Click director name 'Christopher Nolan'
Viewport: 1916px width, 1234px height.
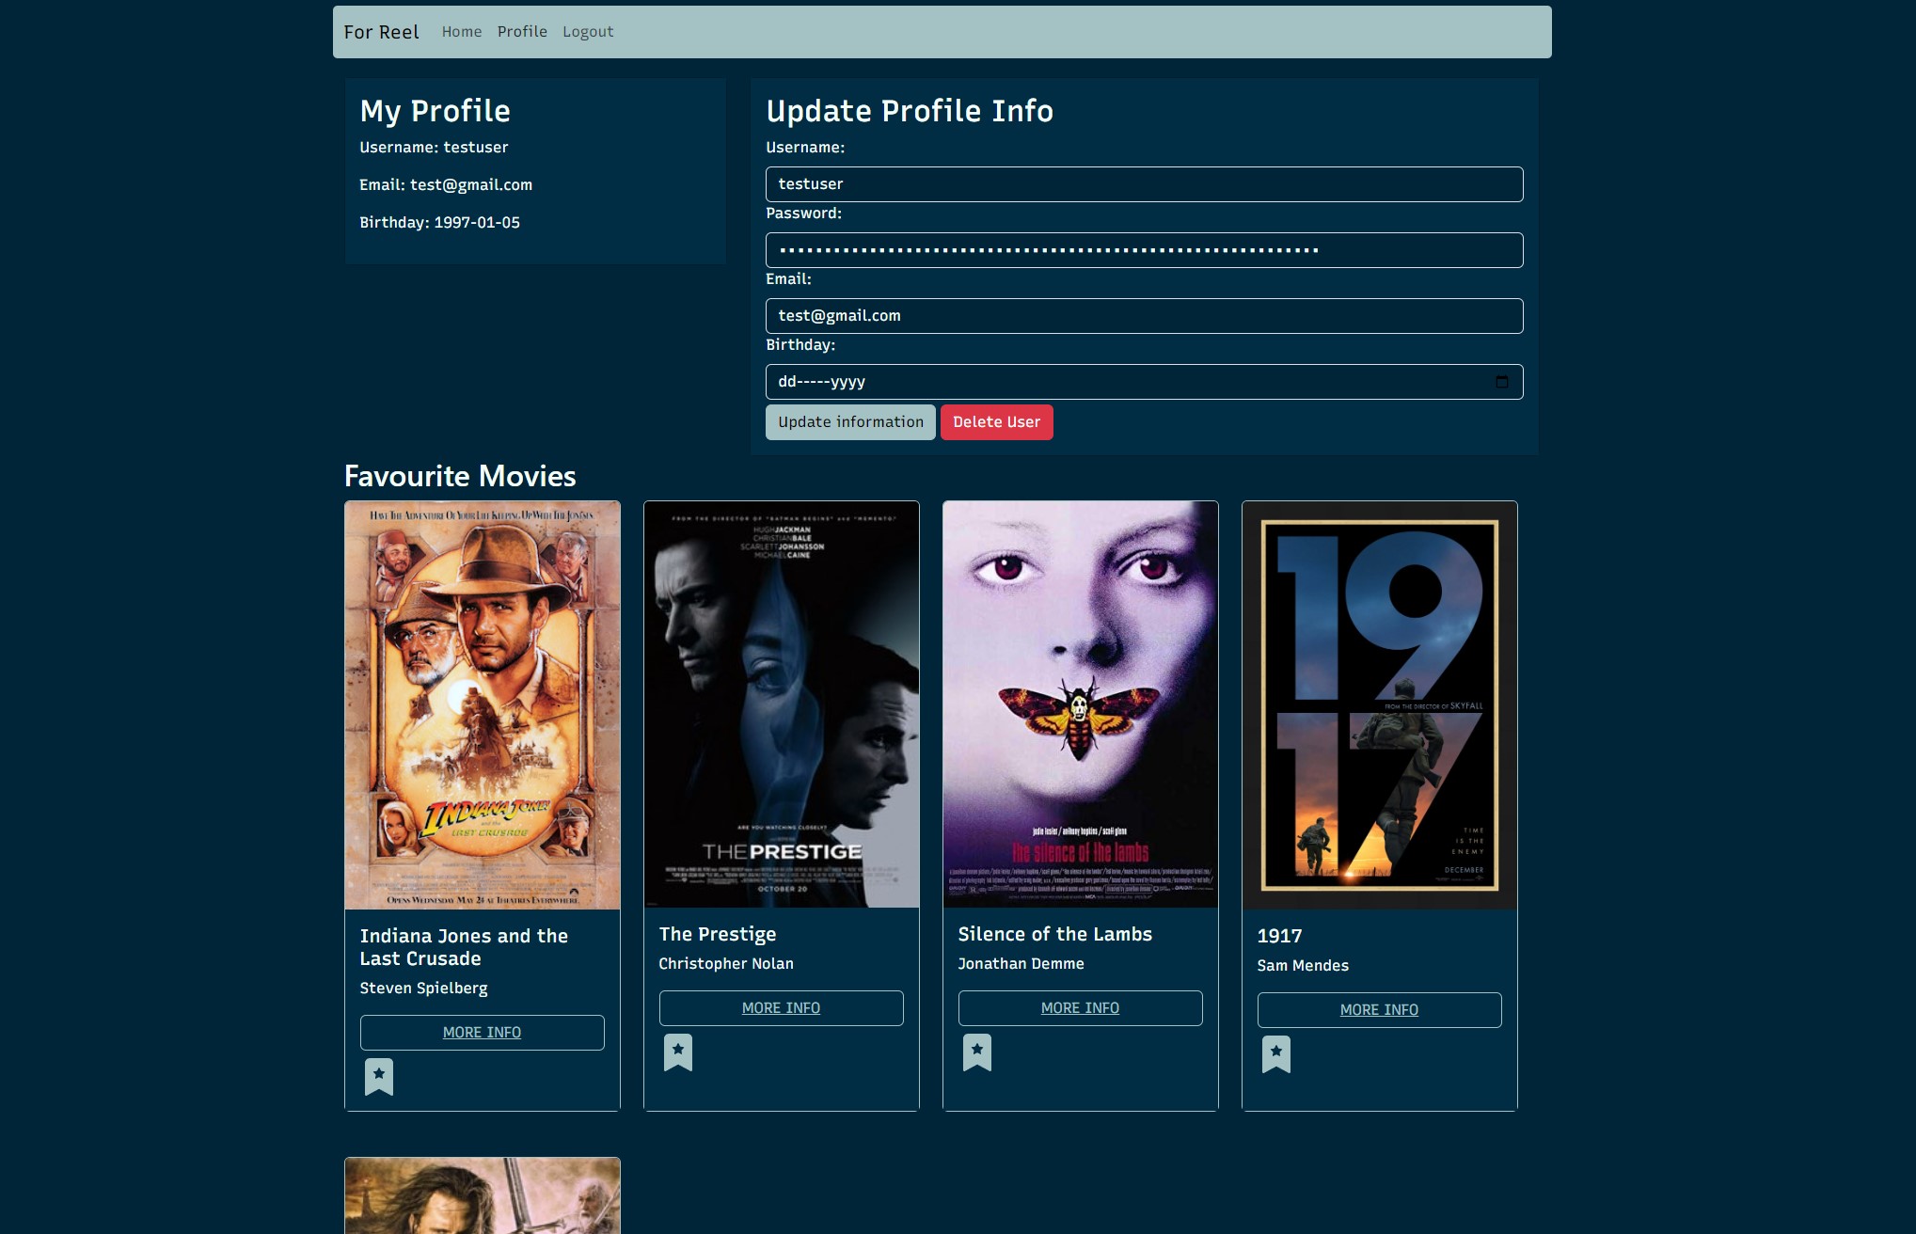726,964
